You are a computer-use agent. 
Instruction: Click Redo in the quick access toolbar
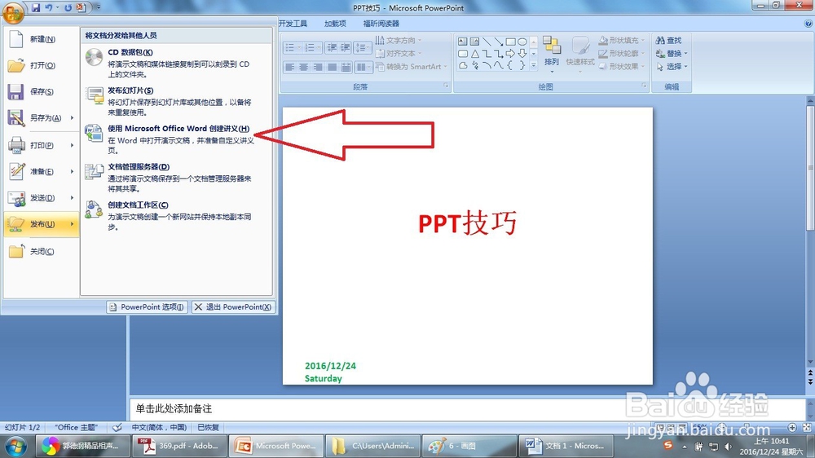[68, 8]
